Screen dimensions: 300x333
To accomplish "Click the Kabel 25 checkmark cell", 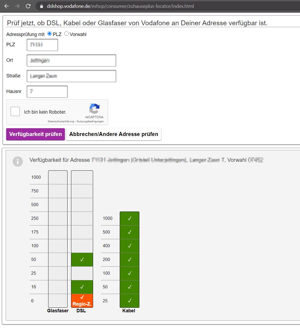I will (129, 301).
